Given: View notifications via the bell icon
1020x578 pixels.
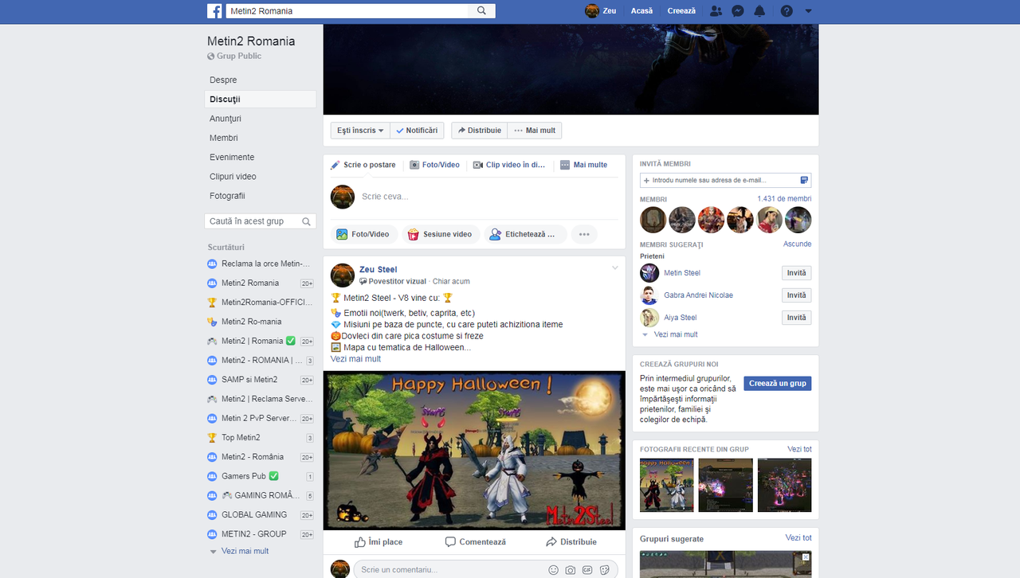Looking at the screenshot, I should click(x=759, y=10).
